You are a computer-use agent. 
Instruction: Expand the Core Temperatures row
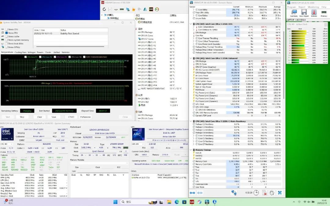[x=194, y=27]
